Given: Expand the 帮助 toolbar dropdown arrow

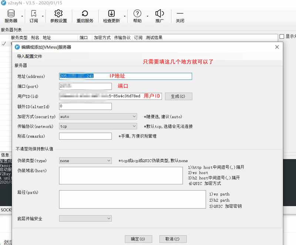Looking at the screenshot, I should (x=147, y=16).
